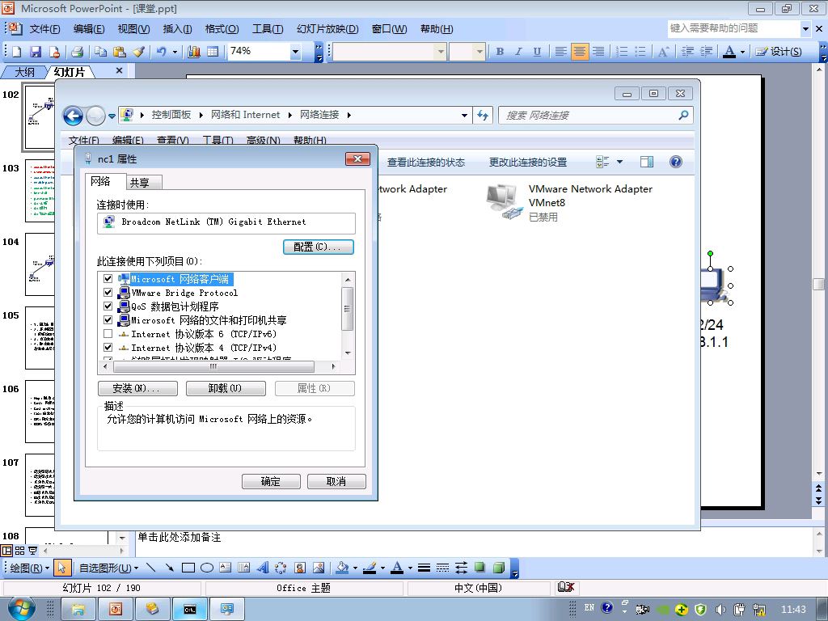828x621 pixels.
Task: Apply bold formatting with the B icon
Action: 500,51
